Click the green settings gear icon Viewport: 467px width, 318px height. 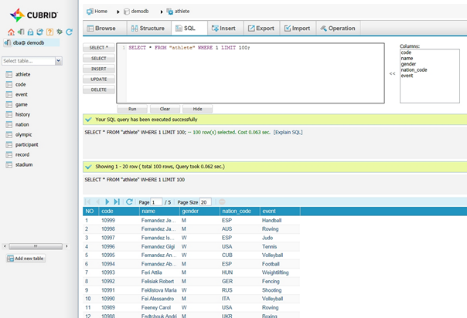pos(60,32)
